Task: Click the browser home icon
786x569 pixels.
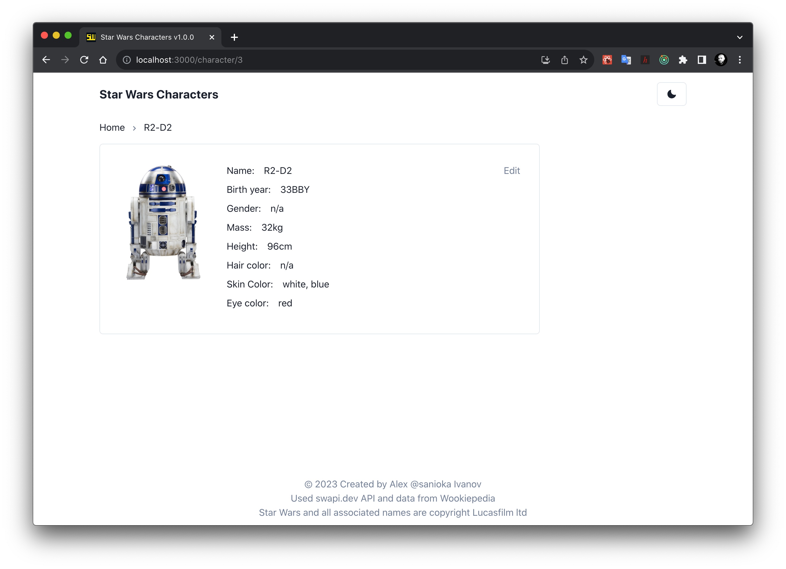Action: pyautogui.click(x=103, y=59)
